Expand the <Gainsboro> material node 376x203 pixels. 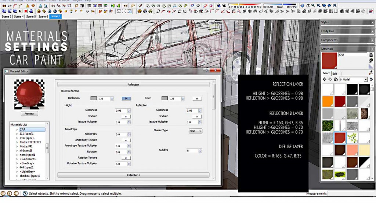click(x=17, y=159)
